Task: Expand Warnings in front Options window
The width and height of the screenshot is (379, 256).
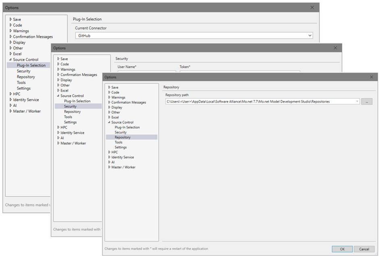Action: 109,98
